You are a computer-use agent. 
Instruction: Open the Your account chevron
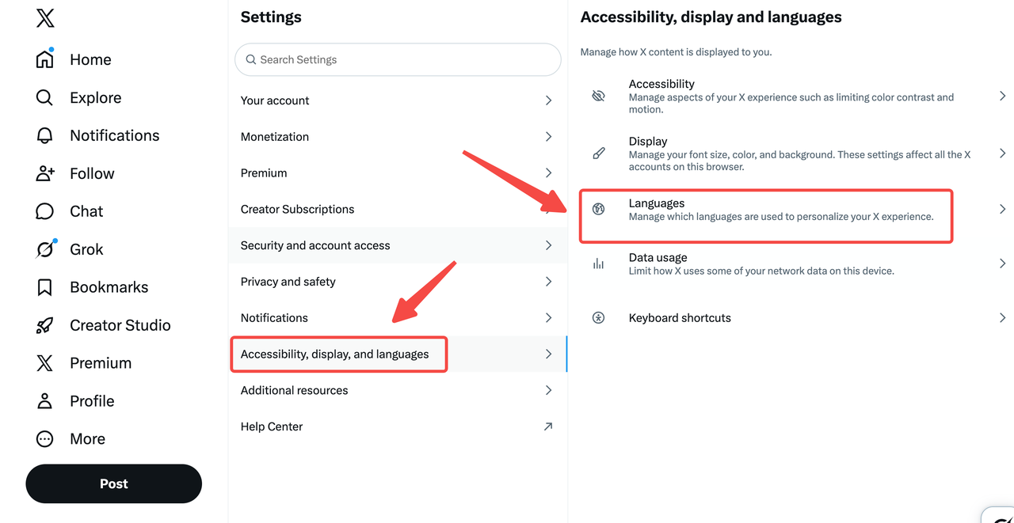(548, 100)
